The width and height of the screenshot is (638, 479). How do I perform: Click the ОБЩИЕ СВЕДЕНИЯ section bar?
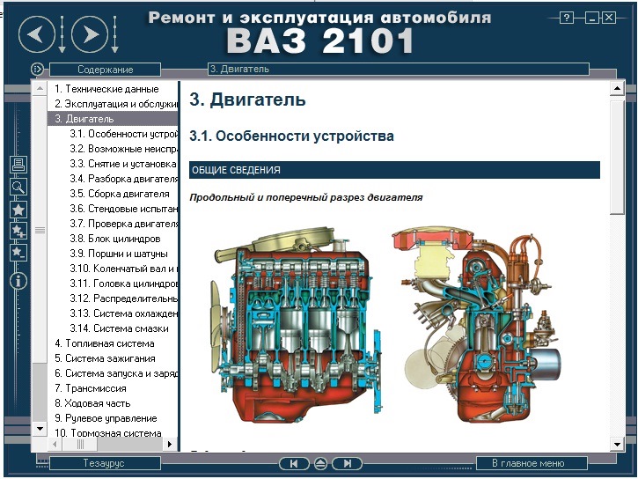[394, 170]
